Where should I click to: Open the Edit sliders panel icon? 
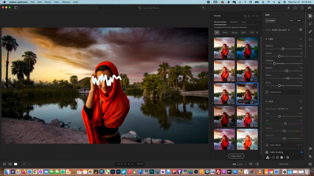310,16
